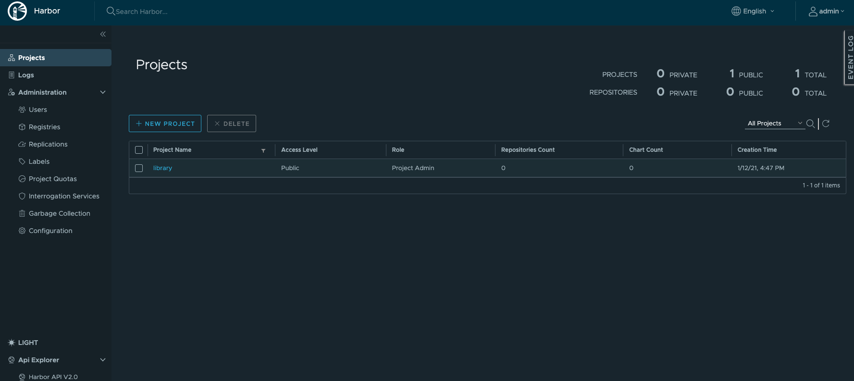Open the Projects menu item
The image size is (854, 381).
pyautogui.click(x=56, y=58)
